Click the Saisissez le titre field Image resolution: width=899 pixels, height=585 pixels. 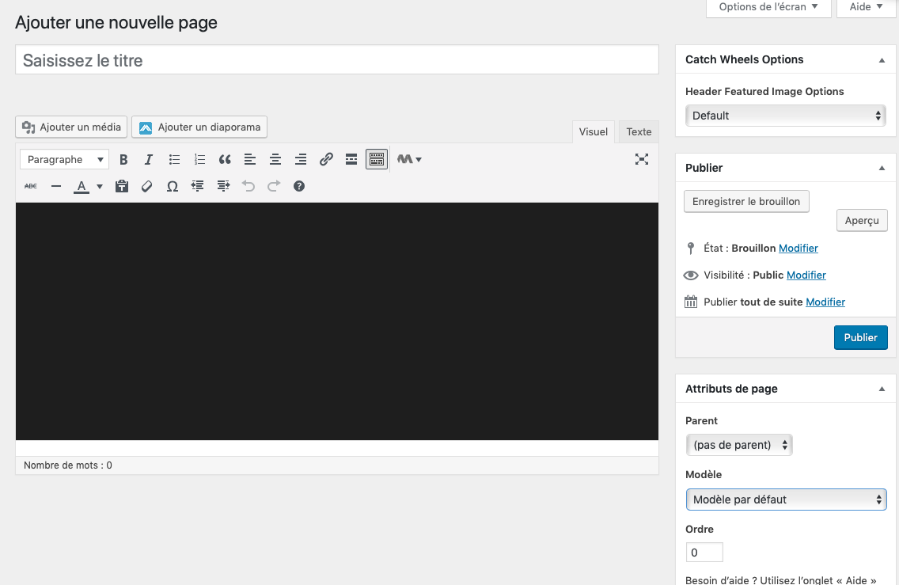click(x=336, y=60)
